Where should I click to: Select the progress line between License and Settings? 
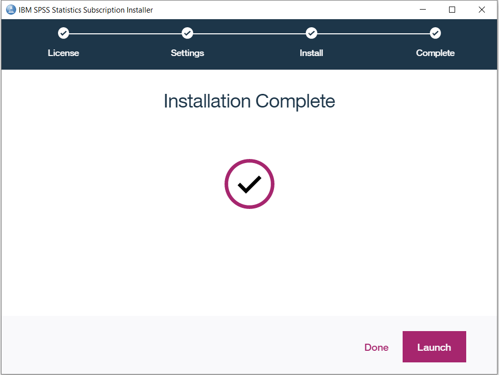click(125, 33)
